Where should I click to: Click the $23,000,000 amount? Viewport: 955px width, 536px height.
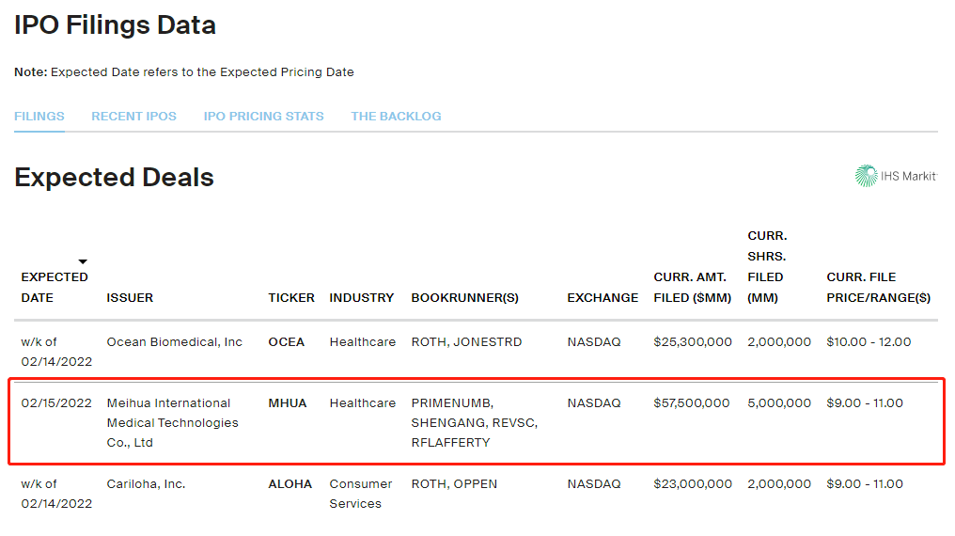click(x=693, y=484)
